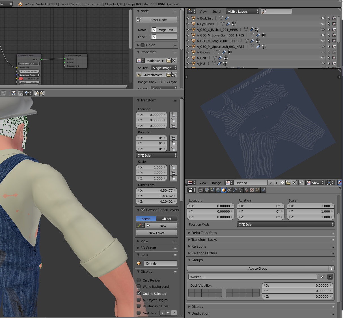
Task: Click Add to Group button
Action: click(258, 268)
